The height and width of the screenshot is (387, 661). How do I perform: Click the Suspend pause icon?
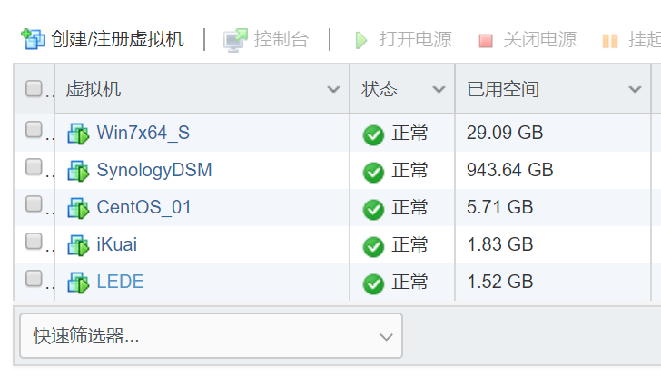(610, 41)
